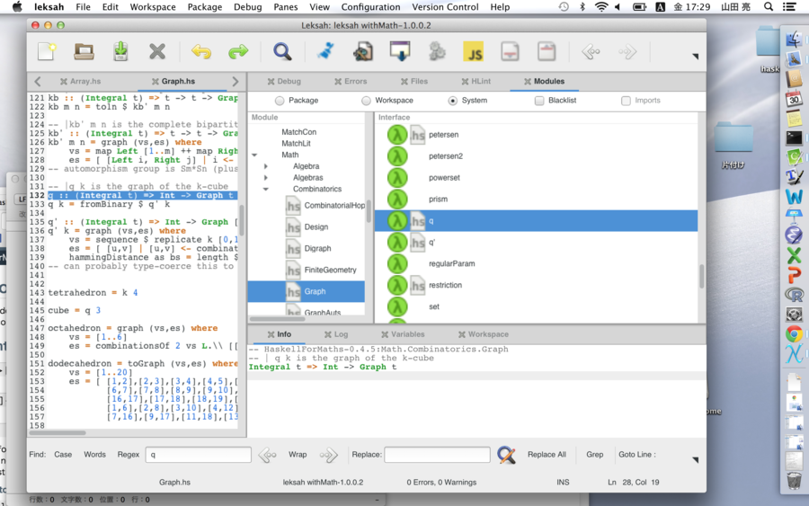This screenshot has height=506, width=809.
Task: Toggle Words option in find bar
Action: (x=94, y=455)
